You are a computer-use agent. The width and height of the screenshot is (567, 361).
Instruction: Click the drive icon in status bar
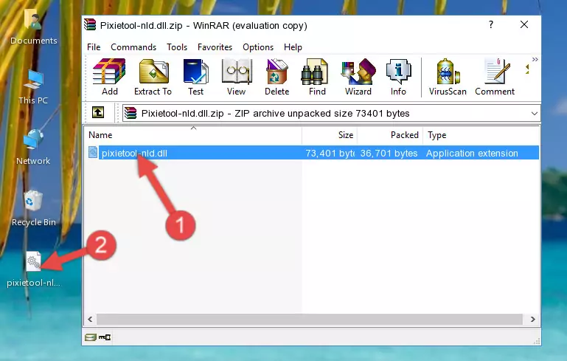91,337
